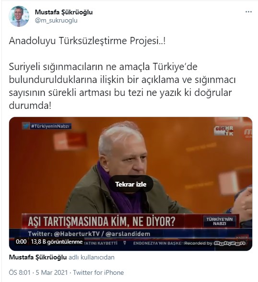Click the Türkiye'nin Nabzı program badge
The height and width of the screenshot is (282, 258).
[x=220, y=221]
